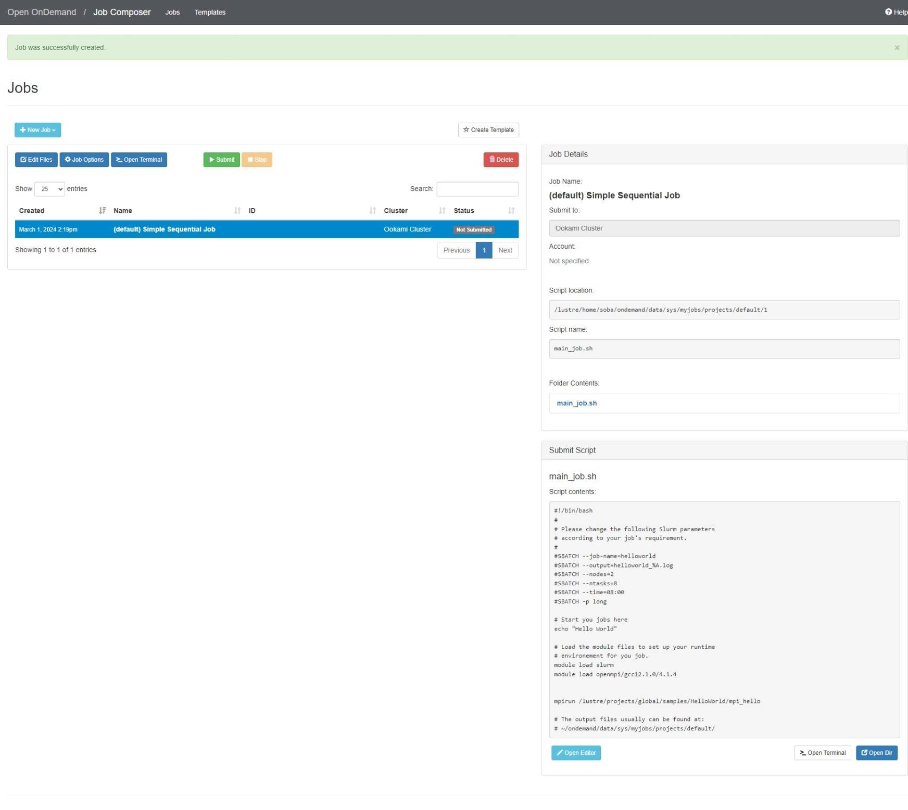This screenshot has width=908, height=810.
Task: Open Dir for the job folder
Action: [876, 753]
